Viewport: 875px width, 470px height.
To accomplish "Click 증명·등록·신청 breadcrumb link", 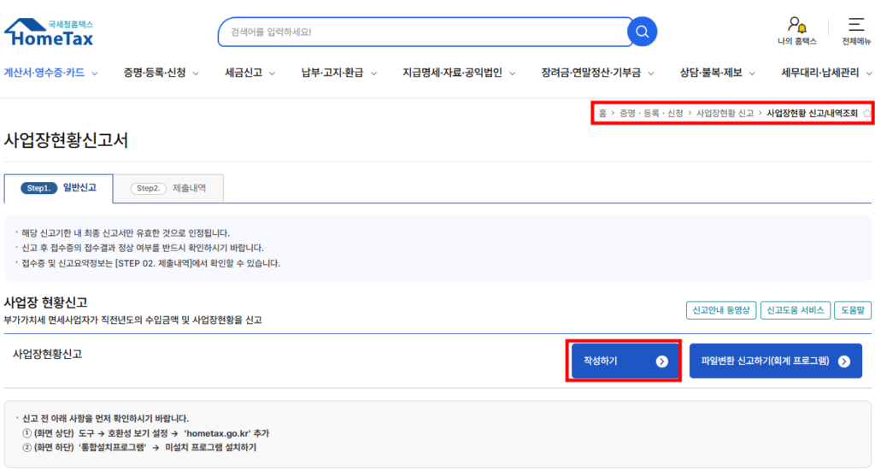I will pyautogui.click(x=651, y=114).
